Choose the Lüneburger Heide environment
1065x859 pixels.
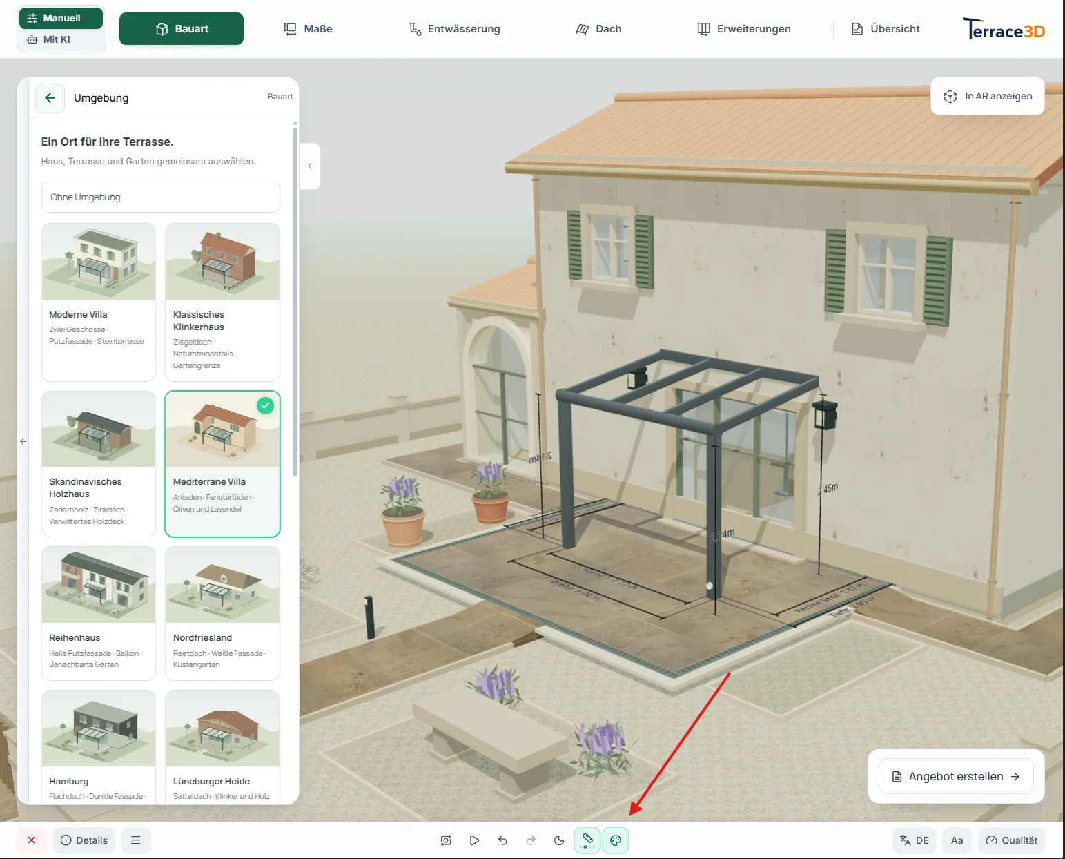222,747
